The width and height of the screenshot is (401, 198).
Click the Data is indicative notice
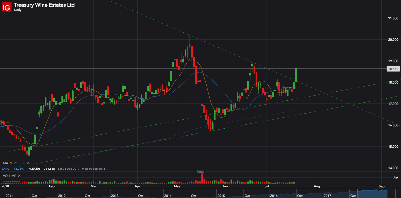pyautogui.click(x=11, y=182)
